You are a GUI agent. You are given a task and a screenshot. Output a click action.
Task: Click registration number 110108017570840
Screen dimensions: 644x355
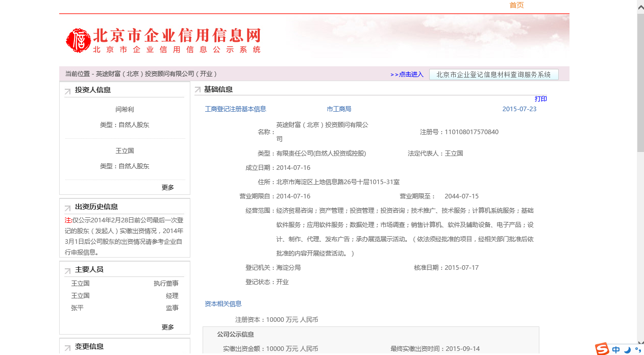472,132
